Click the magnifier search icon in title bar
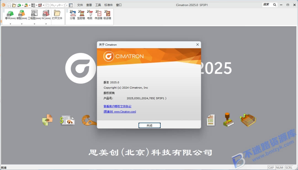 tap(275, 5)
